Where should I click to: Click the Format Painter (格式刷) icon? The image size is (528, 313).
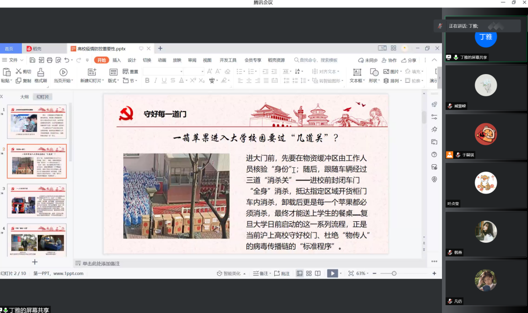click(41, 72)
